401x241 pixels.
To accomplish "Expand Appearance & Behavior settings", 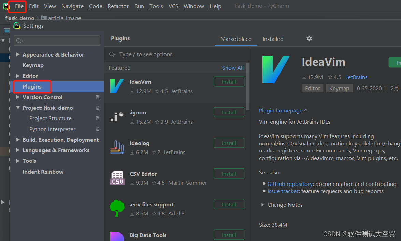I will (18, 54).
